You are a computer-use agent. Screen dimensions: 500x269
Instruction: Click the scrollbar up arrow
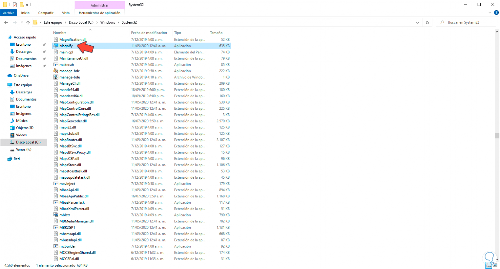click(497, 31)
